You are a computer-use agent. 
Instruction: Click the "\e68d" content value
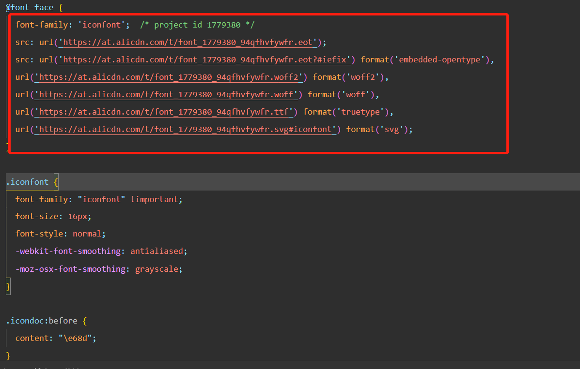coord(78,338)
